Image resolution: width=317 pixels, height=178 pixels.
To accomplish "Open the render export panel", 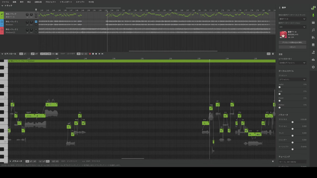I will click(x=313, y=52).
